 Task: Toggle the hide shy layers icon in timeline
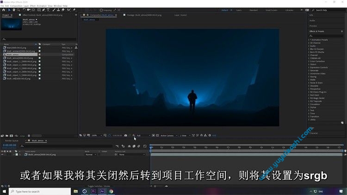pyautogui.click(x=129, y=146)
